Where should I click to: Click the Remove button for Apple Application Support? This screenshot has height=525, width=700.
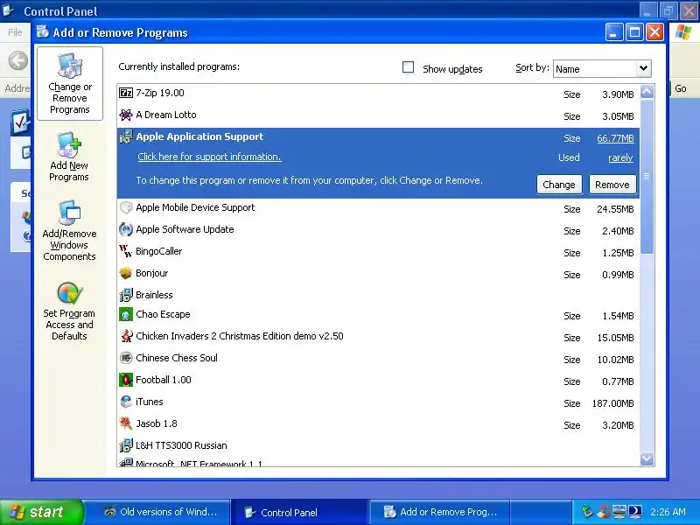click(x=612, y=185)
